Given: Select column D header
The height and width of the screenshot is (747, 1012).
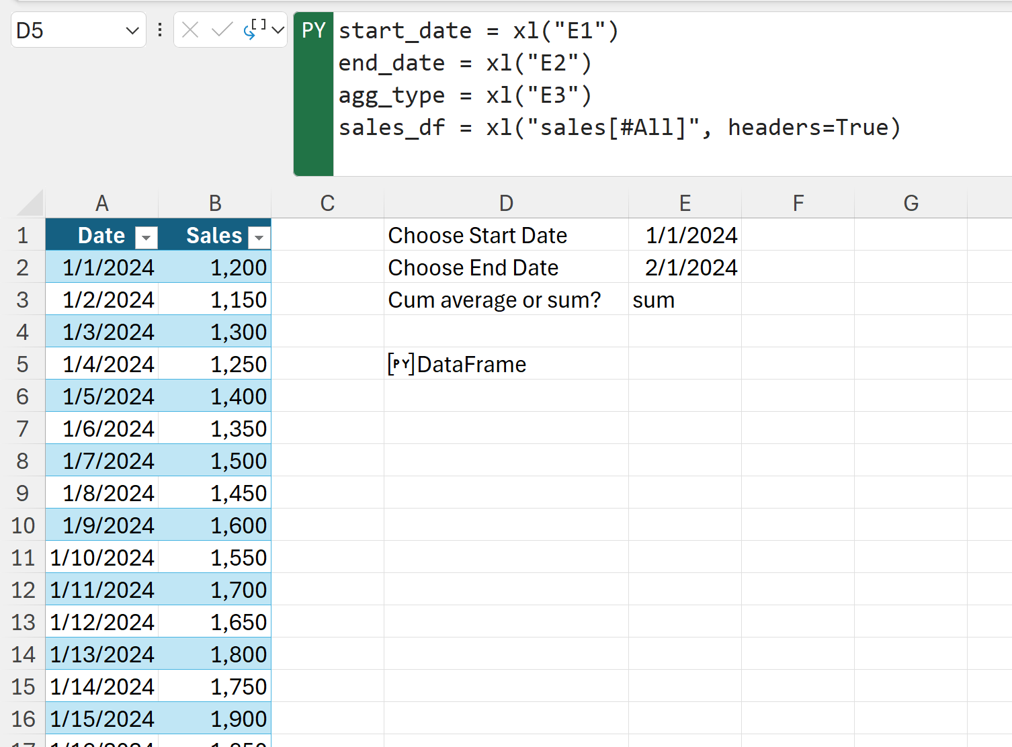Looking at the screenshot, I should pos(506,204).
